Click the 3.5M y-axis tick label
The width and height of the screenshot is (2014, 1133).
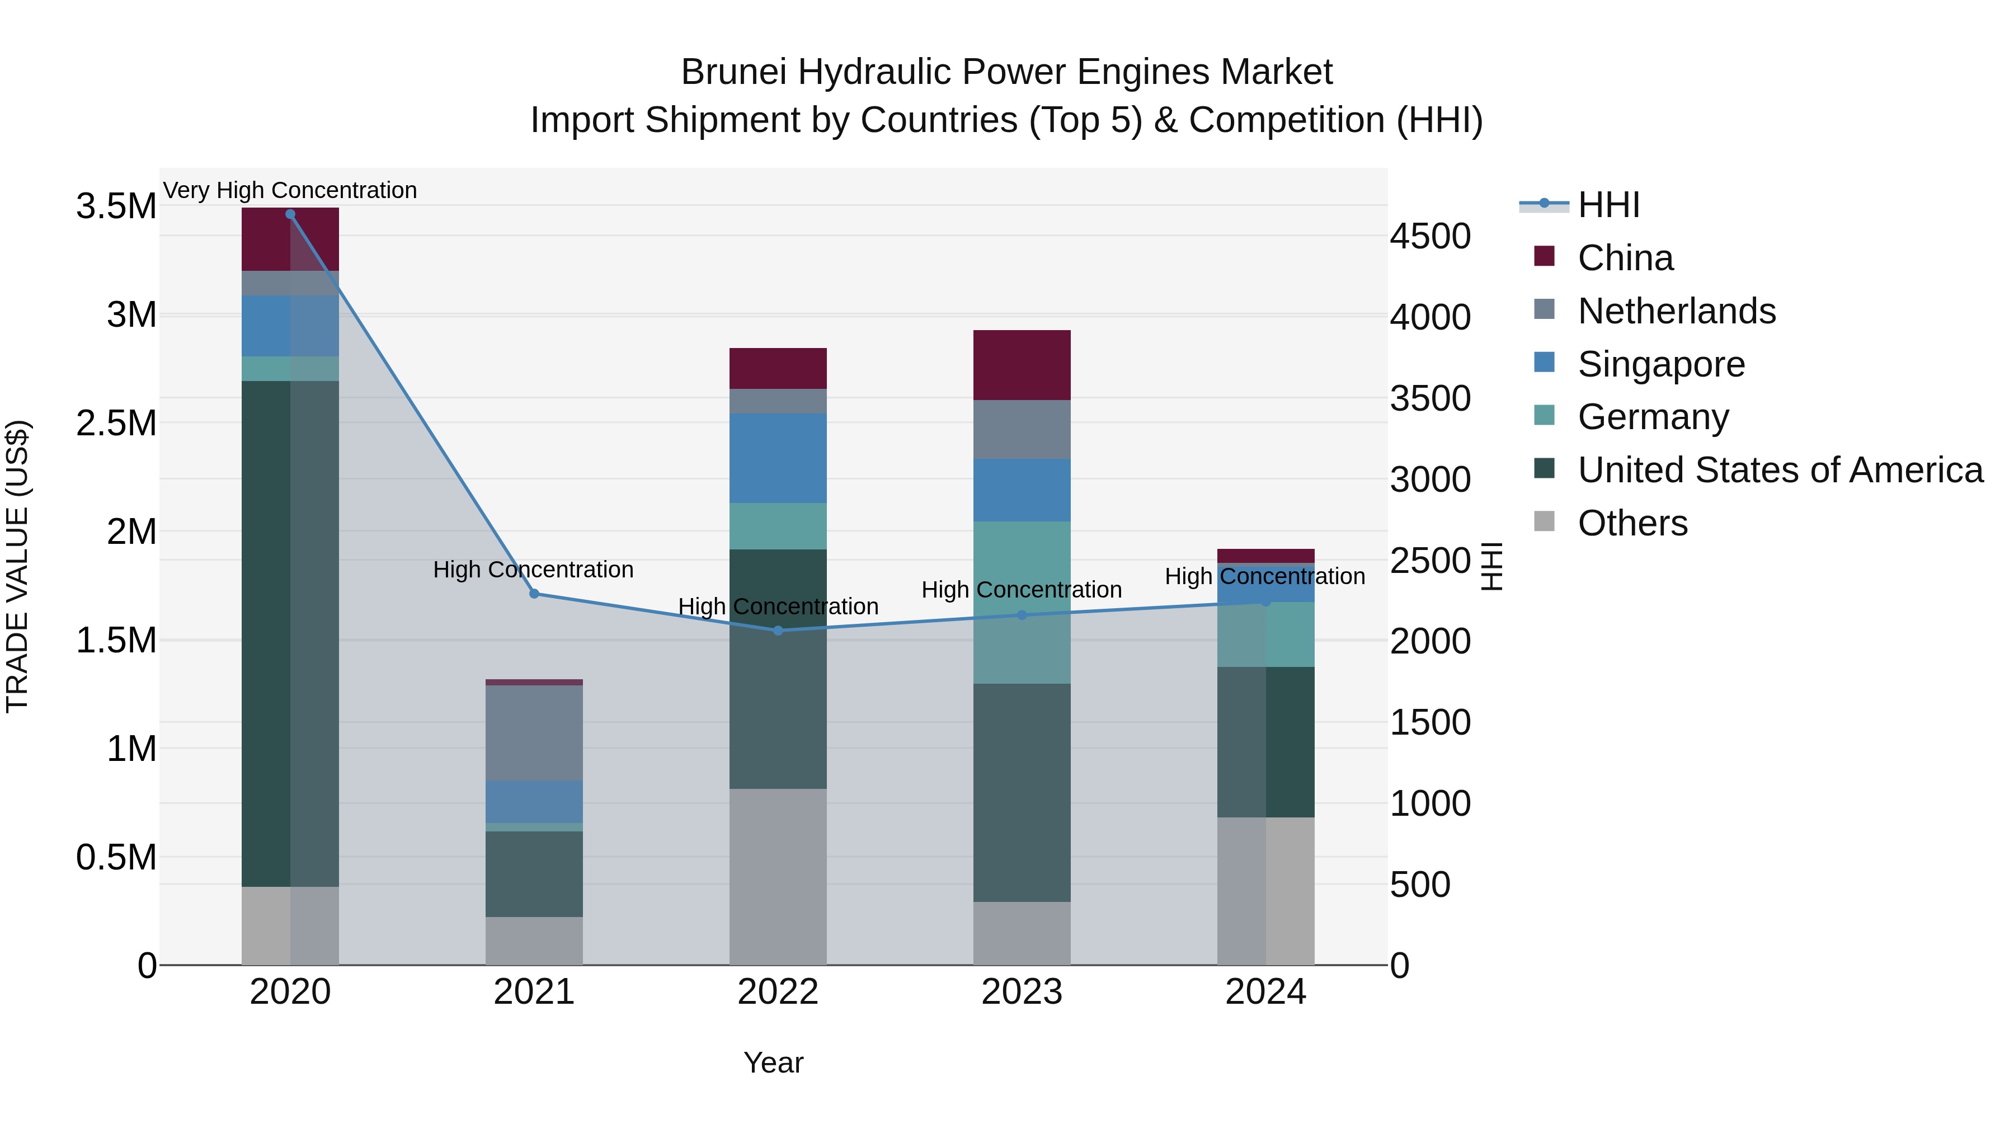point(116,206)
